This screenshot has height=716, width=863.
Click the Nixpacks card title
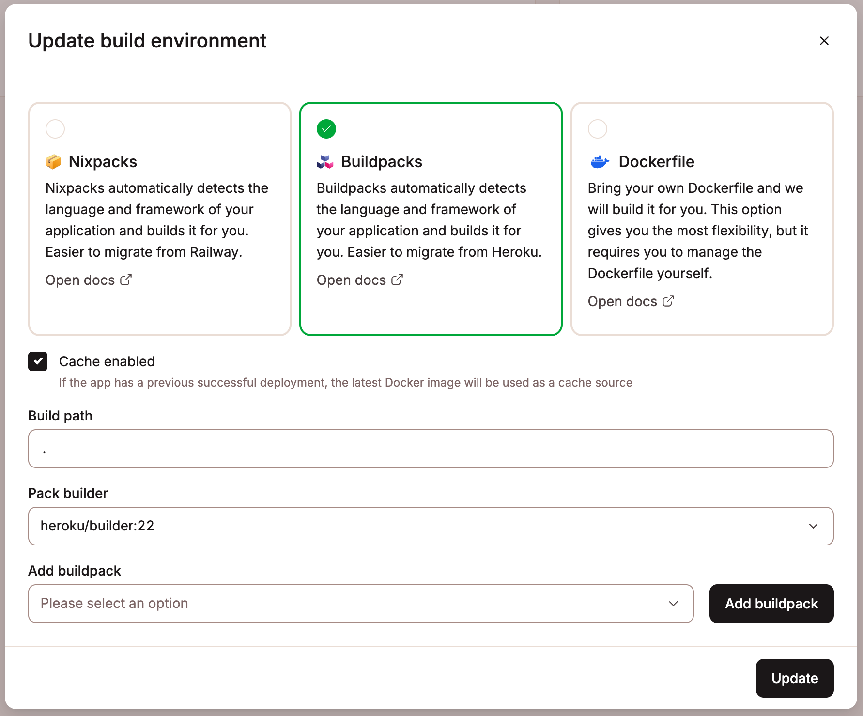click(103, 162)
